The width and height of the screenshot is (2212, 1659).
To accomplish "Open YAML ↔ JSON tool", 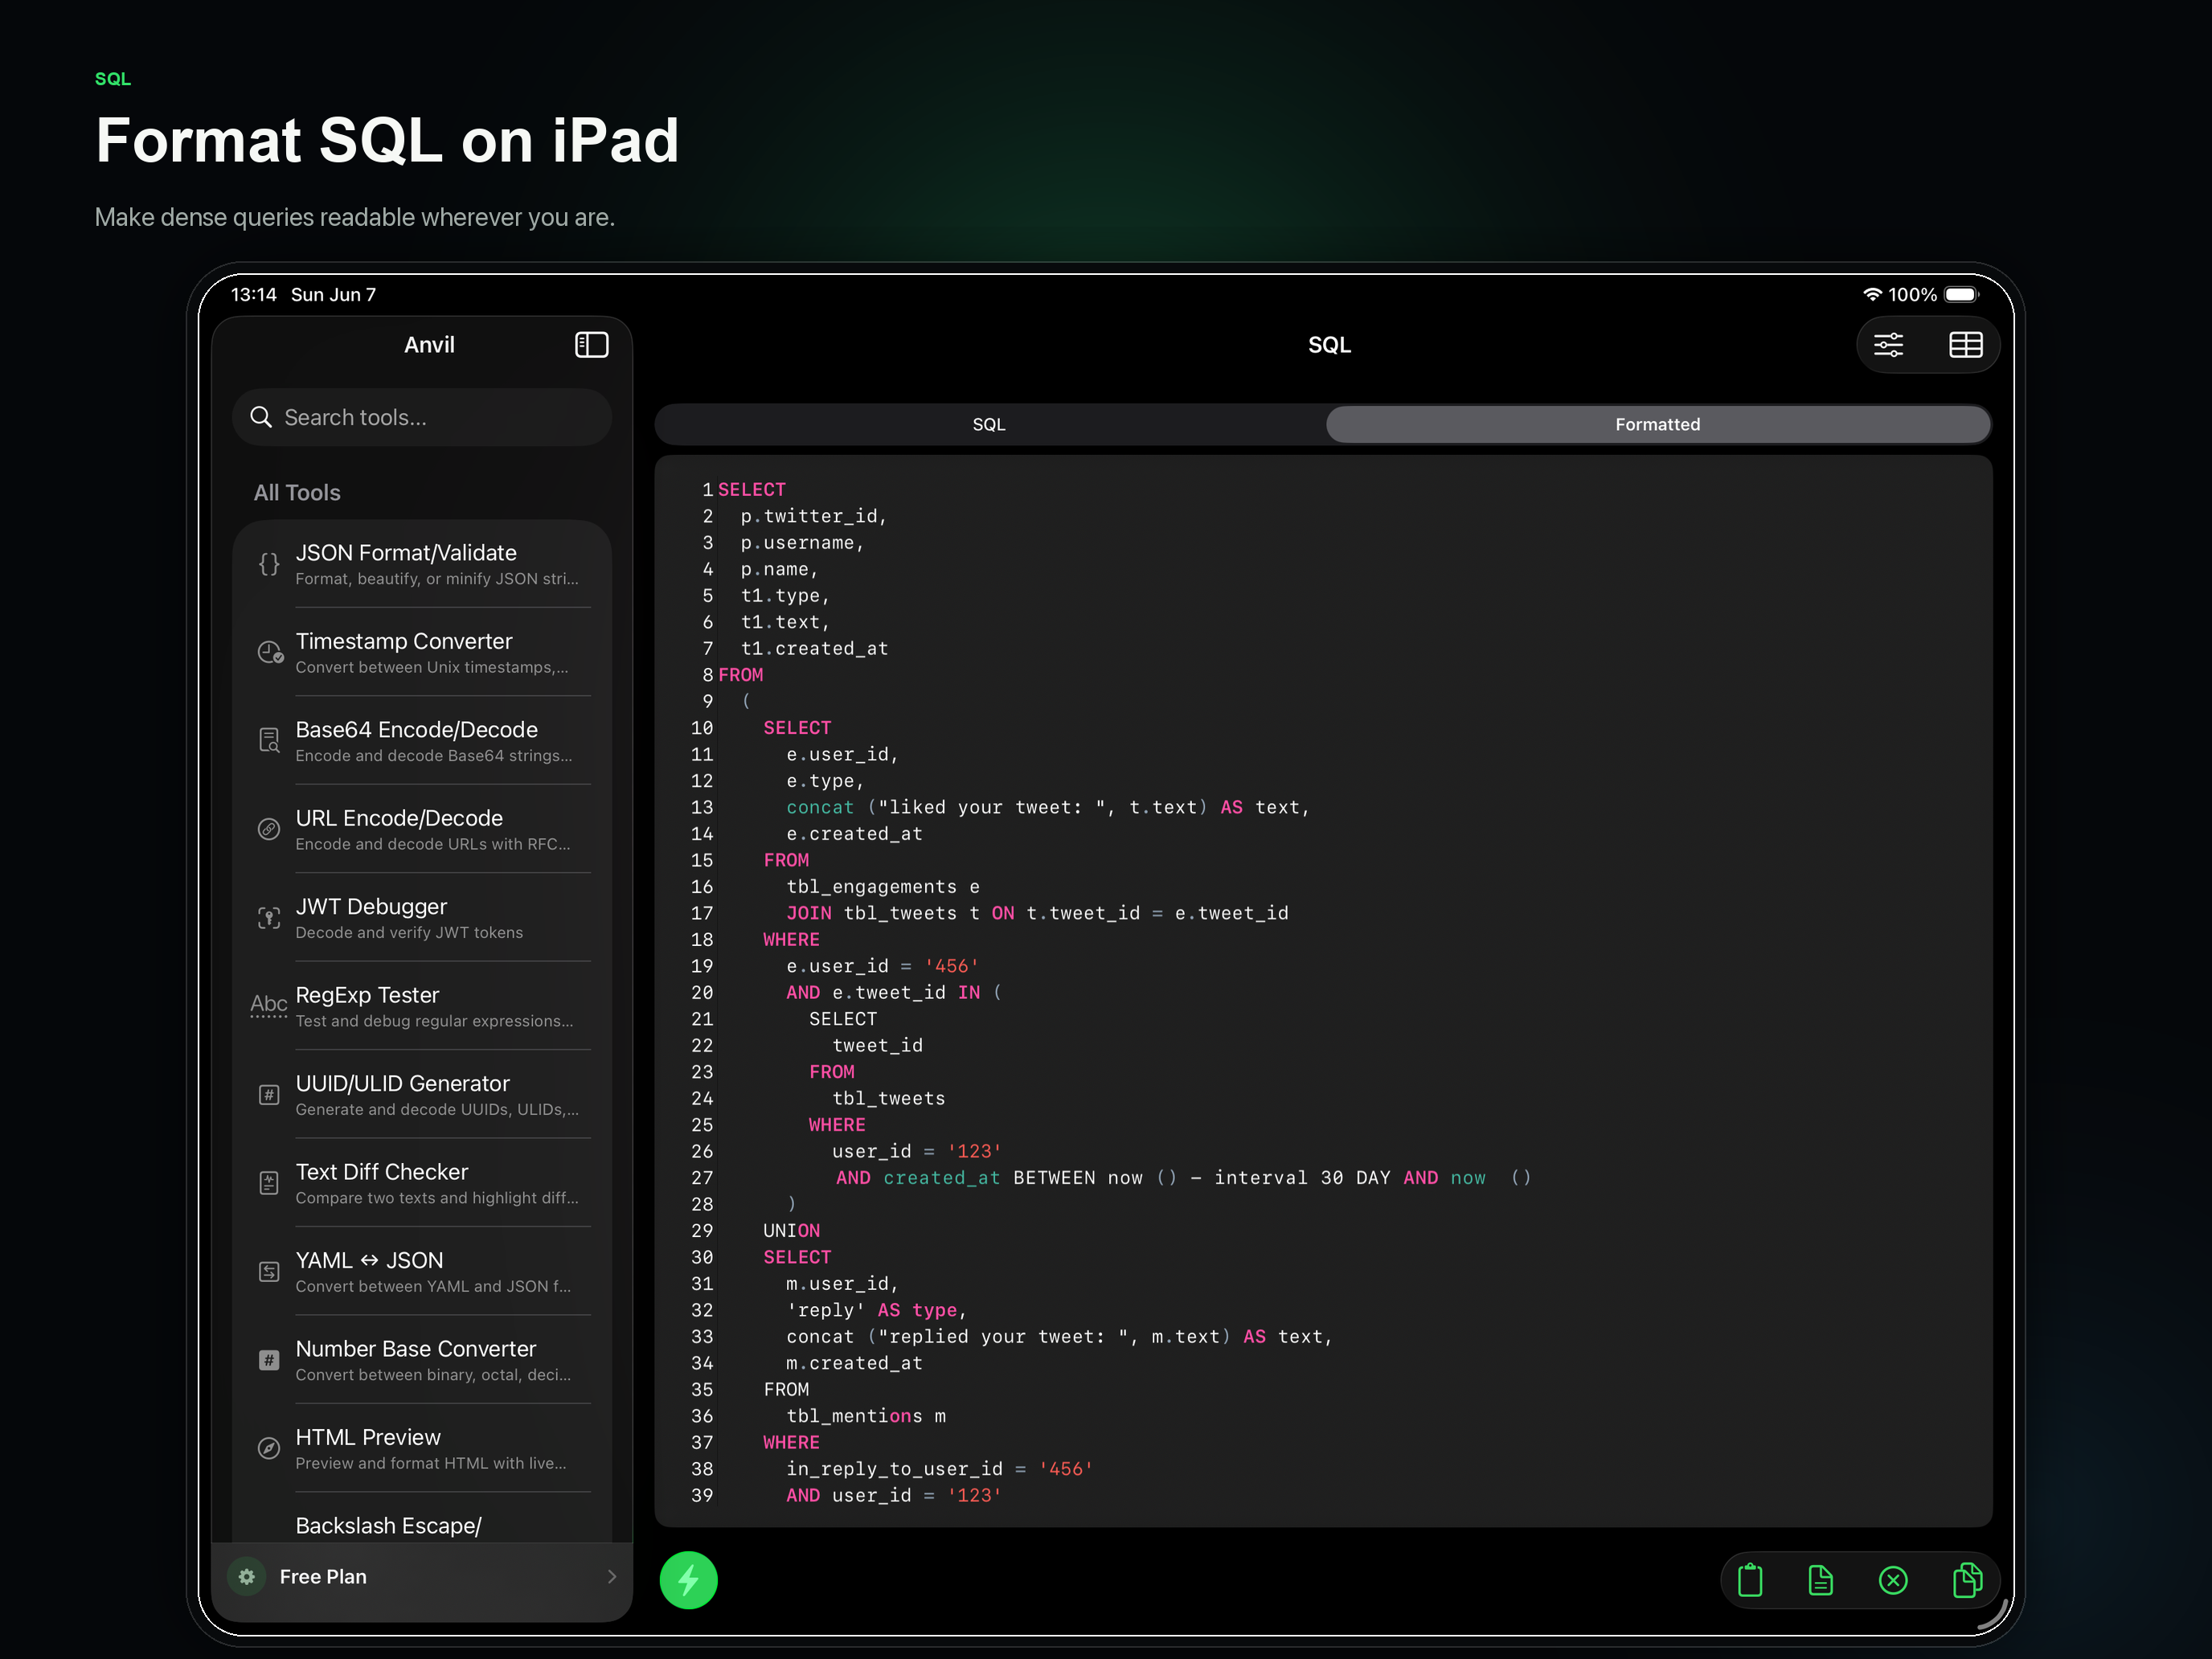I will tap(422, 1271).
